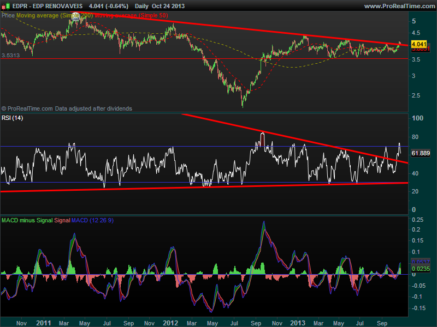Image resolution: width=437 pixels, height=327 pixels.
Task: Click the 61.889 RSI value tag
Action: tap(421, 153)
